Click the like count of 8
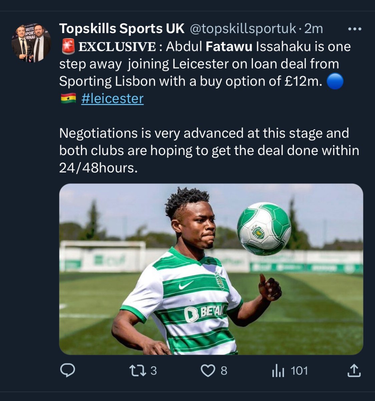 point(224,371)
